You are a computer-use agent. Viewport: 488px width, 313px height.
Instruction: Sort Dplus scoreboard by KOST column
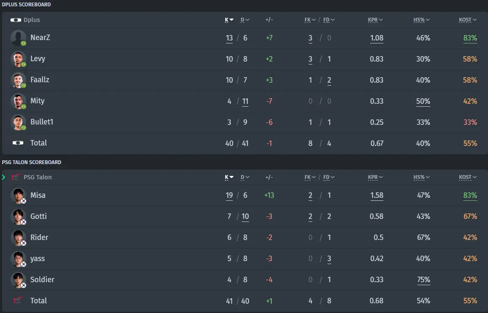point(467,20)
